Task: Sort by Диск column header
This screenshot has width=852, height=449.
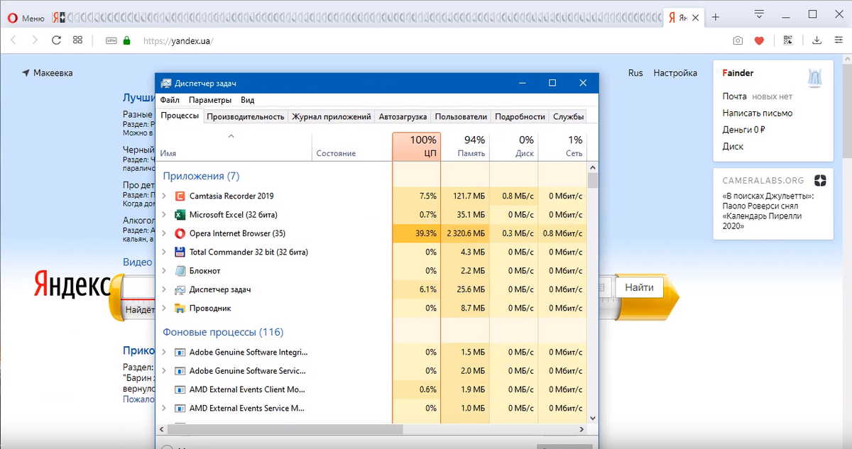Action: click(x=514, y=146)
